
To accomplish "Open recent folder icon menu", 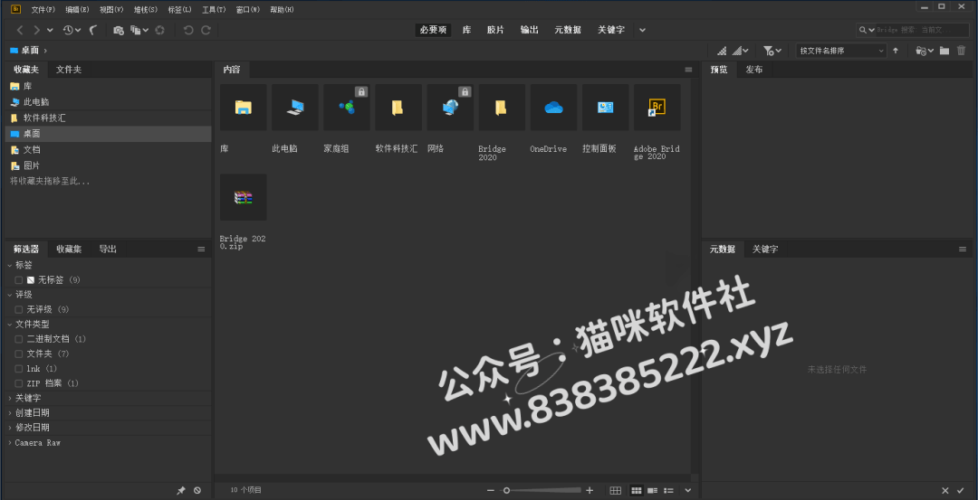I will 925,51.
